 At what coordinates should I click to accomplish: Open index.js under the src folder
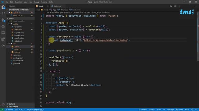point(20,52)
